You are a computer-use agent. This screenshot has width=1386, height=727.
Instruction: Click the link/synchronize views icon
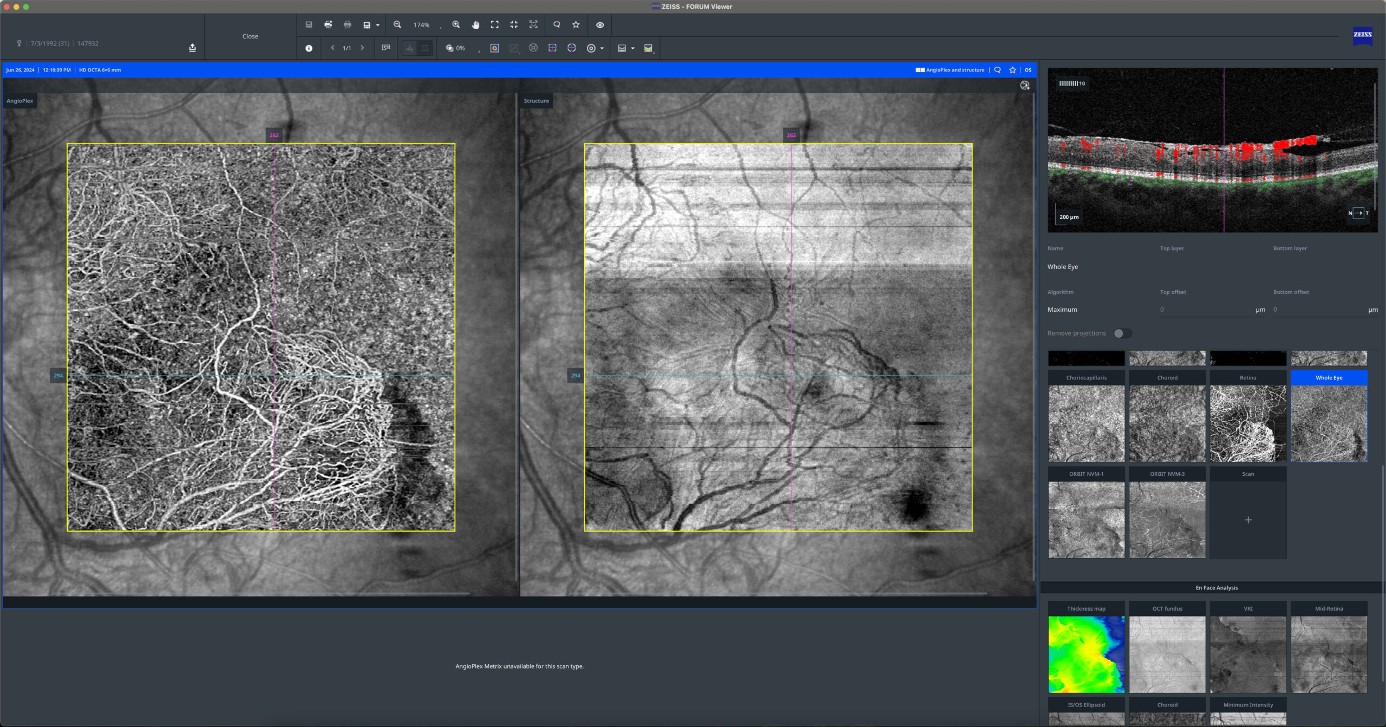(x=386, y=48)
